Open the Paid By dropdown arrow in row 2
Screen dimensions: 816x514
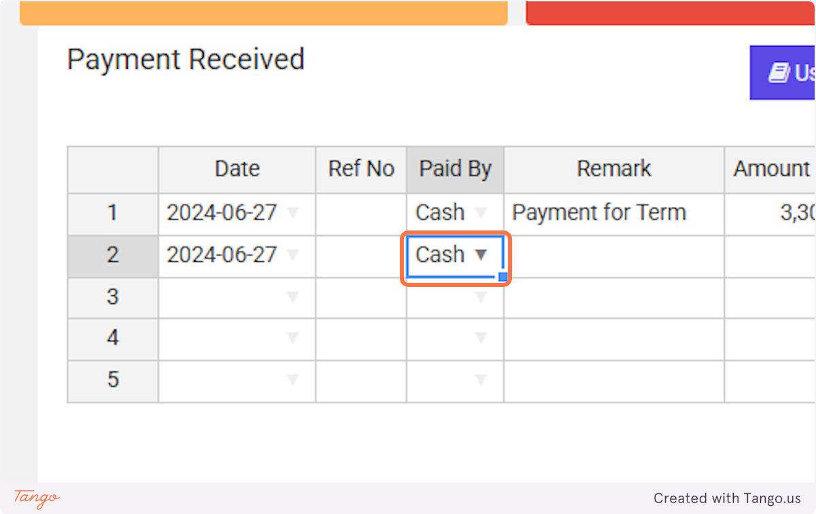(x=481, y=255)
